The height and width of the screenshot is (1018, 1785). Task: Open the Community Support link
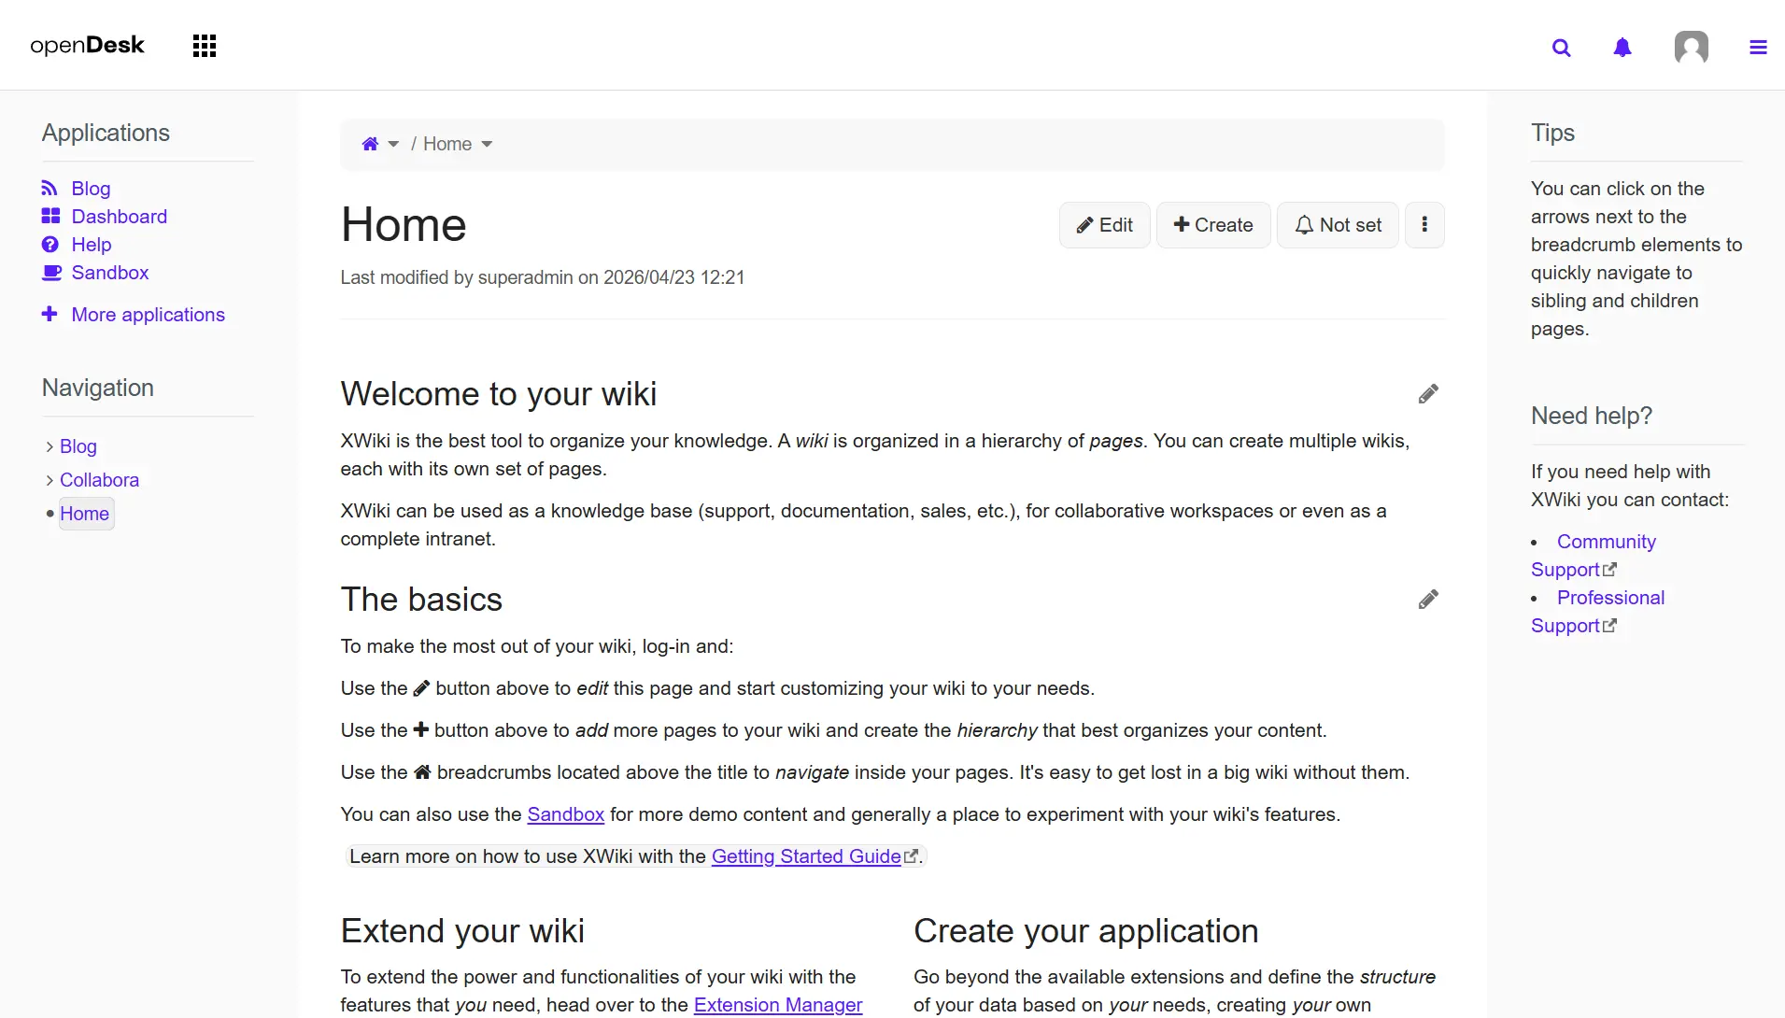pos(1594,556)
